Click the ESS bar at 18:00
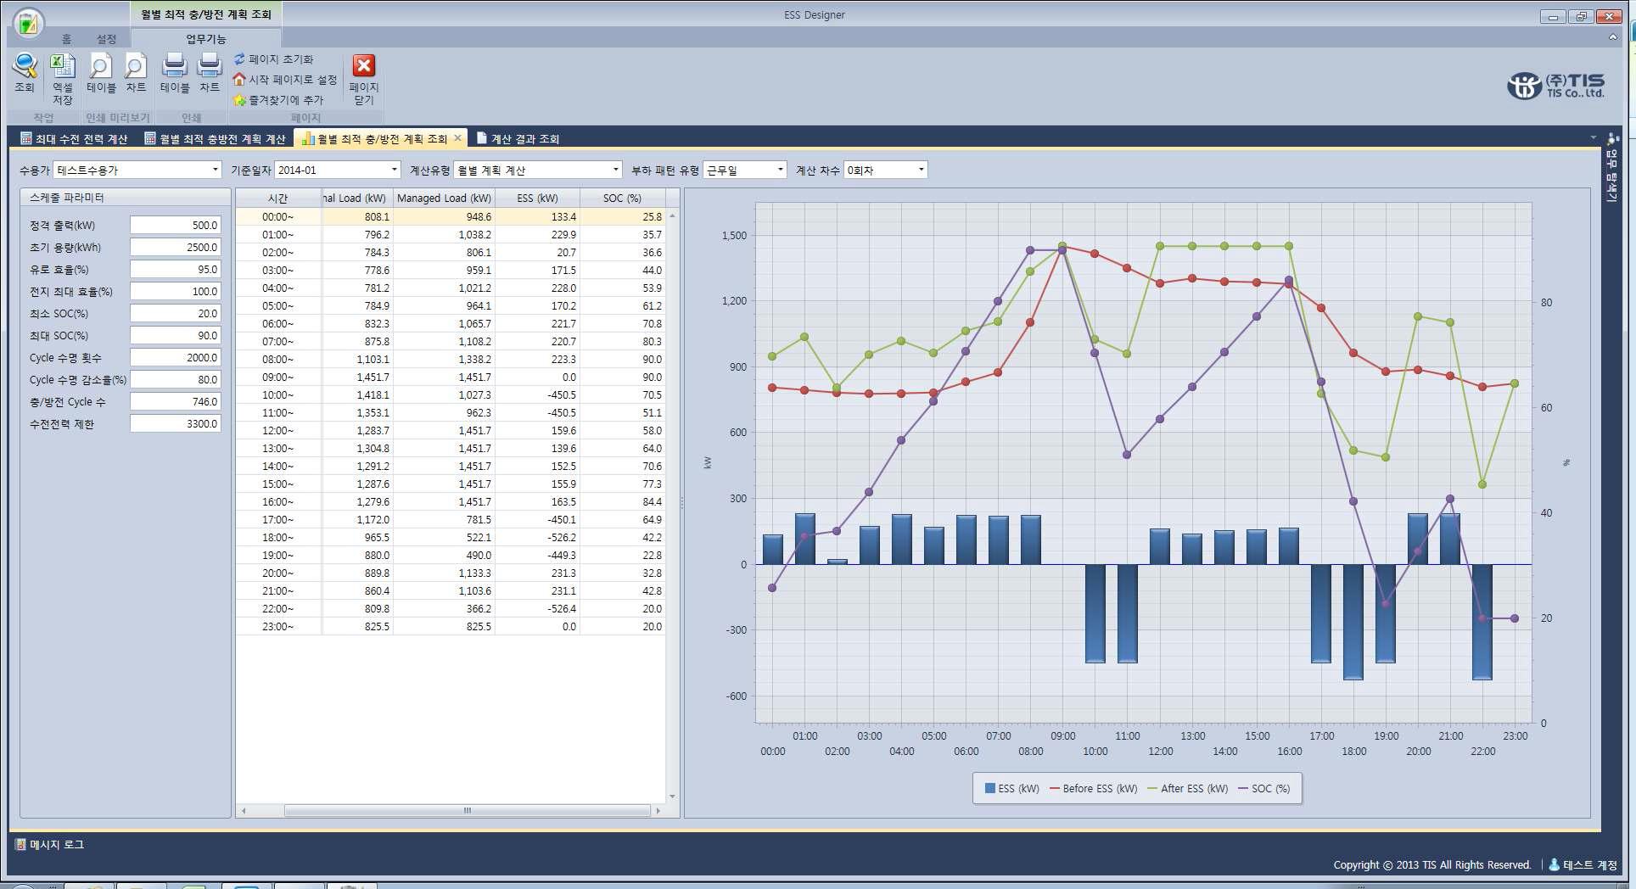 pos(1353,622)
